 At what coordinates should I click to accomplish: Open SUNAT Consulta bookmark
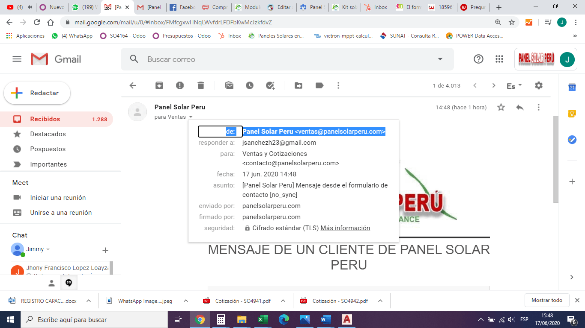[409, 36]
